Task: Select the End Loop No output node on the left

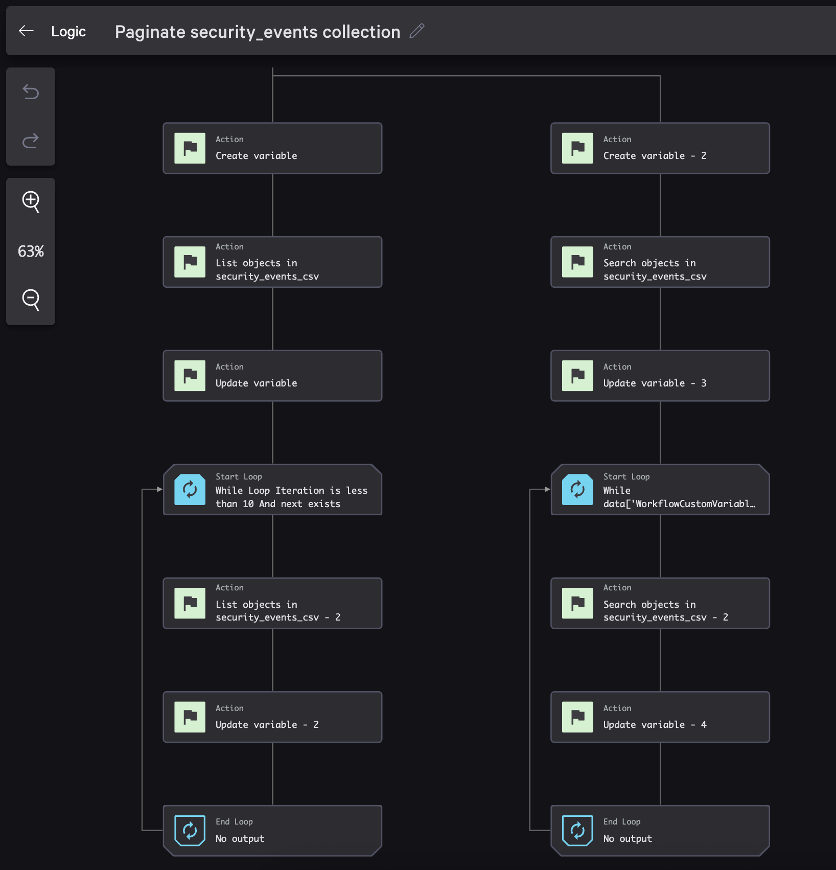Action: [x=272, y=831]
